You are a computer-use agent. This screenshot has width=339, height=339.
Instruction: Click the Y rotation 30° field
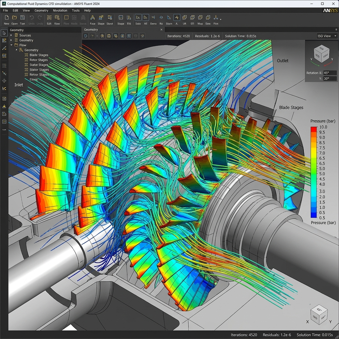coord(330,79)
